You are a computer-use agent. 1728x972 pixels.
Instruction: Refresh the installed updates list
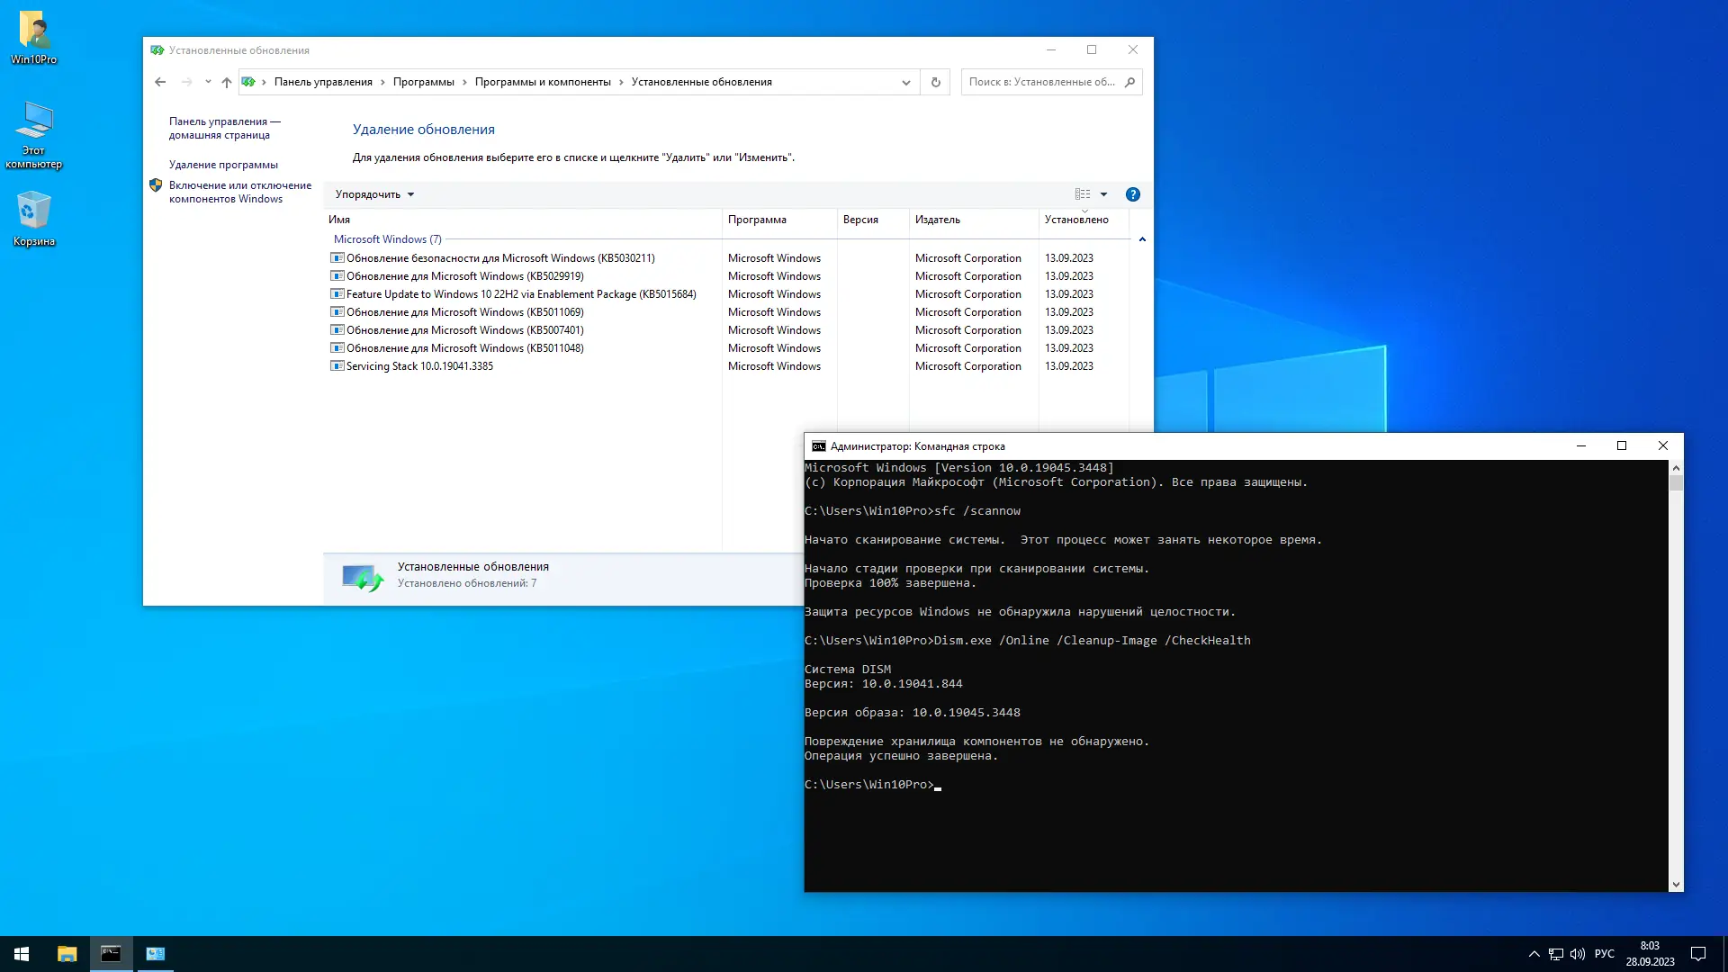point(935,82)
